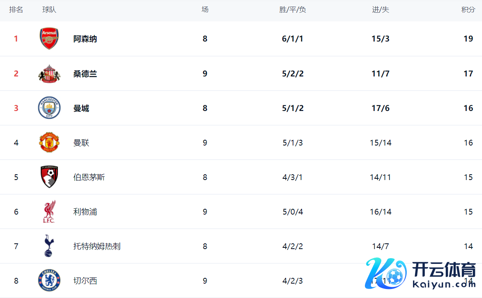
Task: Click Arsenal's points value 19
Action: 468,39
